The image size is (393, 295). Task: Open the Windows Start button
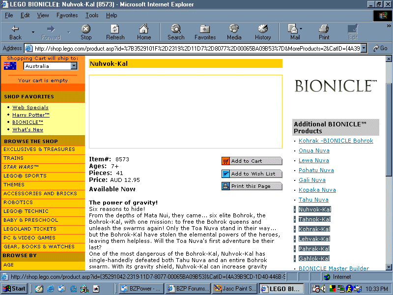(x=14, y=289)
